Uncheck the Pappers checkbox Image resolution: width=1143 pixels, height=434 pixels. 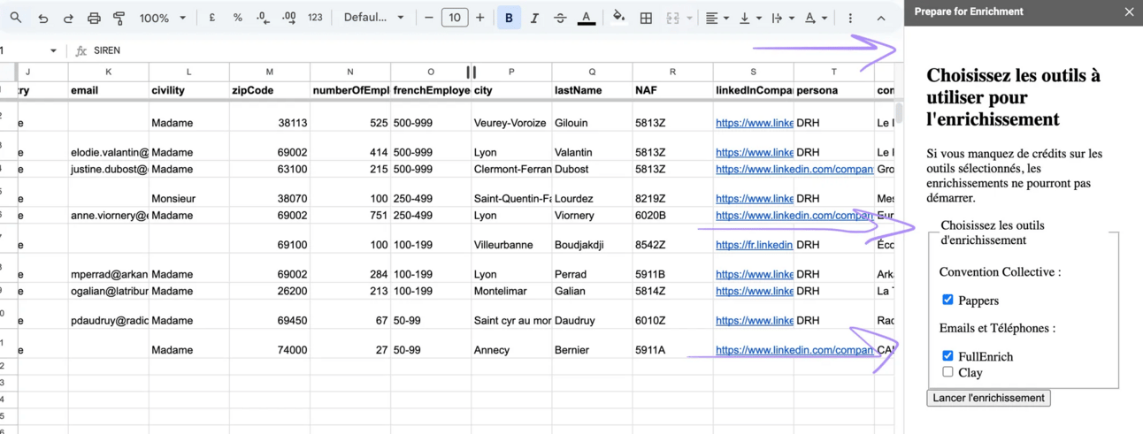click(x=947, y=300)
